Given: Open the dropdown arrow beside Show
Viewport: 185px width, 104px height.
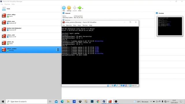Looking at the screenshot, I should [83, 9].
